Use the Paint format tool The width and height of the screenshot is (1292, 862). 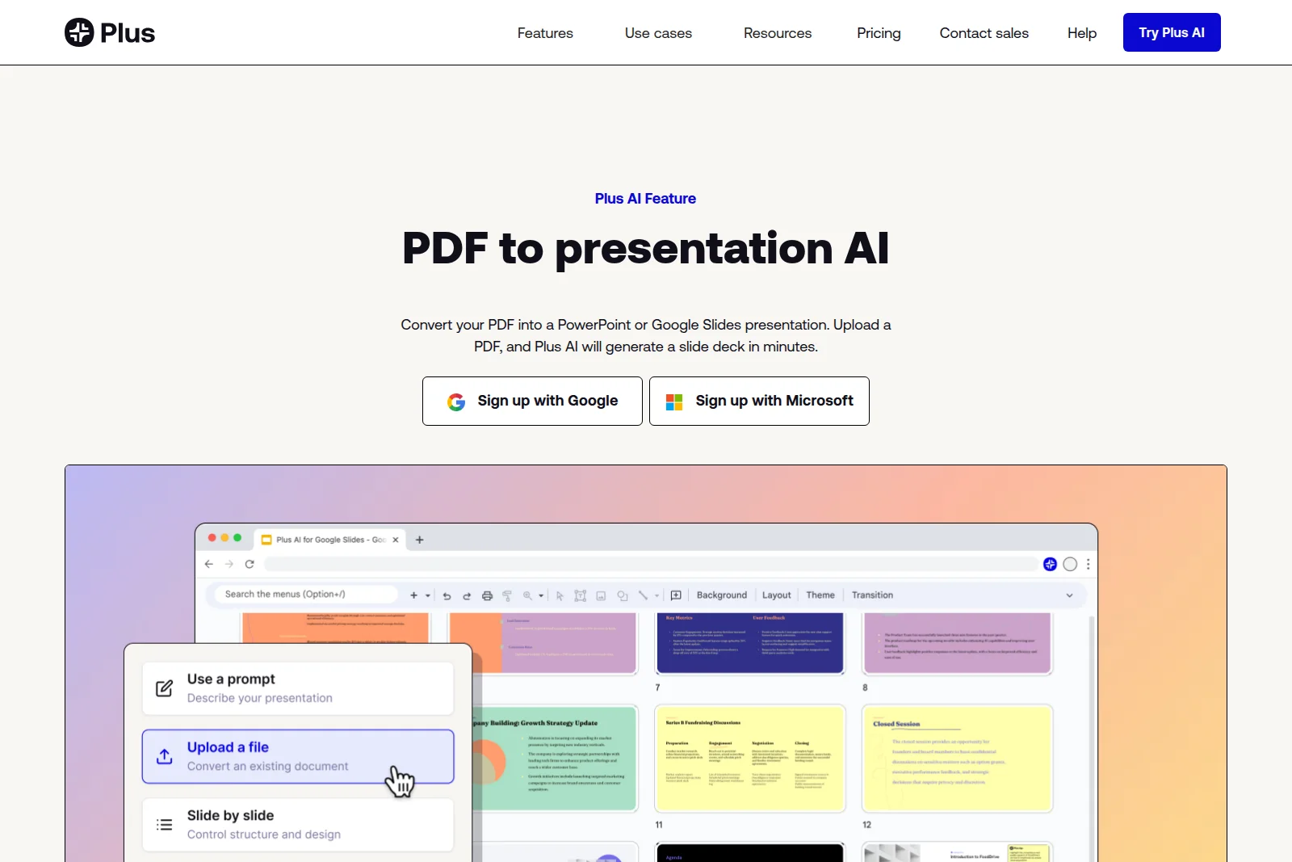click(x=507, y=595)
